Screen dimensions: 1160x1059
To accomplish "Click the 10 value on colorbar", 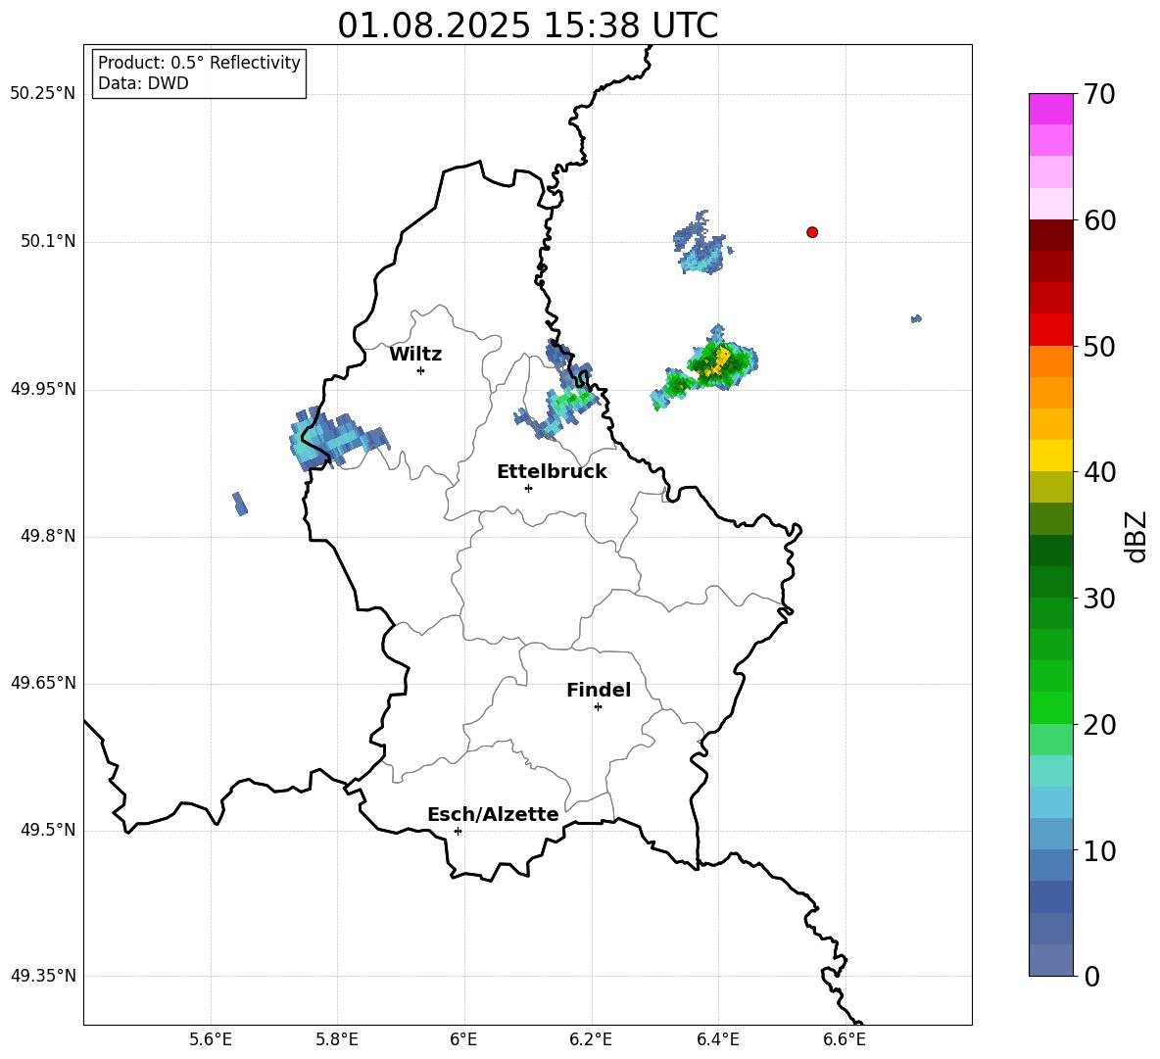I will (x=1098, y=850).
